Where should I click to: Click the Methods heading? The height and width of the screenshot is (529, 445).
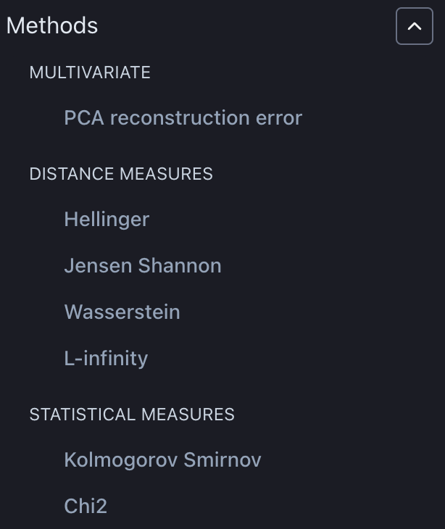tap(52, 26)
